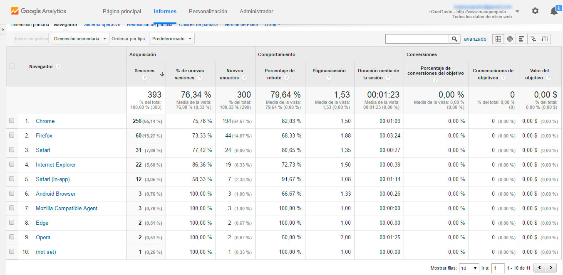Image resolution: width=563 pixels, height=275 pixels.
Task: Open the Mostrar filas rows dropdown
Action: (x=469, y=268)
